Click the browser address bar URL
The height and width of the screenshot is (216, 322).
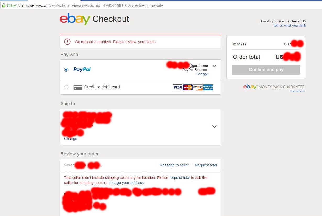point(85,5)
